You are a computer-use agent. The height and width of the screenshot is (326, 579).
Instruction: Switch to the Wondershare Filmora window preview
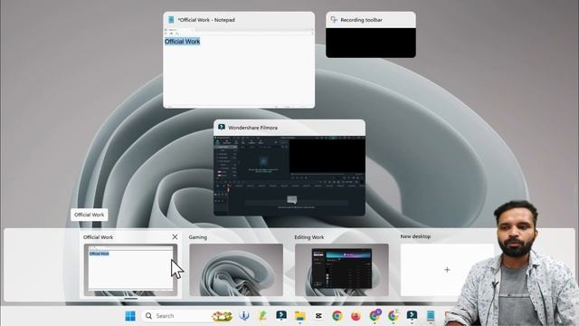click(289, 168)
